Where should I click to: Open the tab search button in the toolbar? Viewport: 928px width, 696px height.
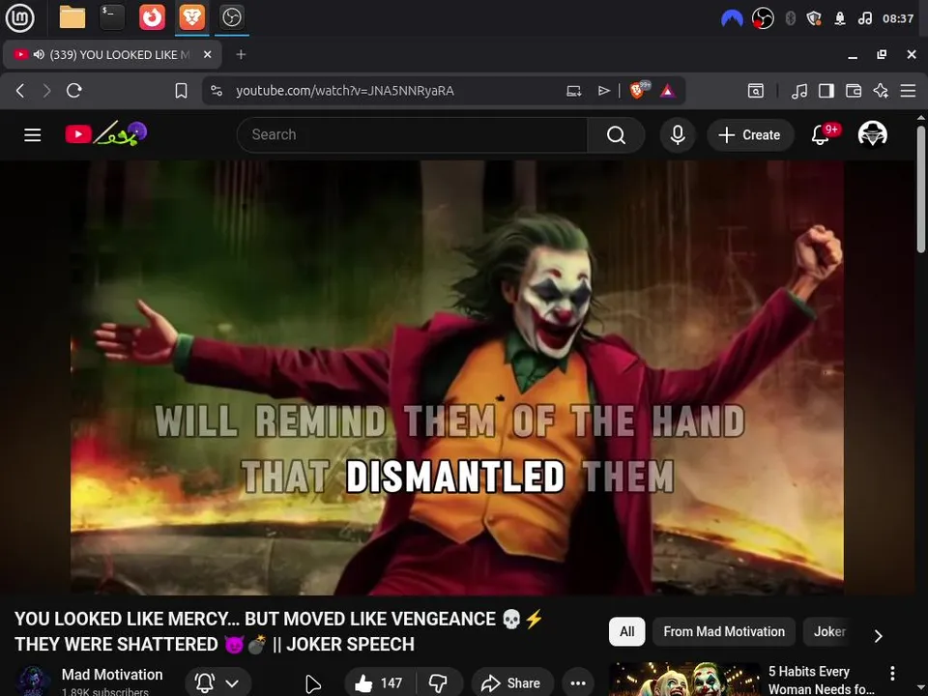click(756, 91)
